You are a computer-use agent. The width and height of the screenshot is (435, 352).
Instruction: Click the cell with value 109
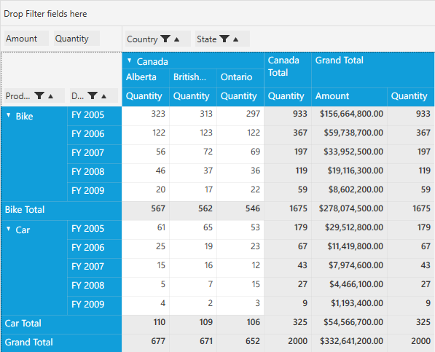193,324
